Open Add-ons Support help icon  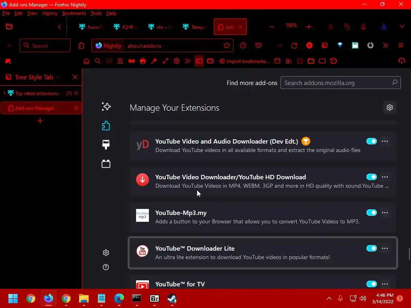(106, 267)
